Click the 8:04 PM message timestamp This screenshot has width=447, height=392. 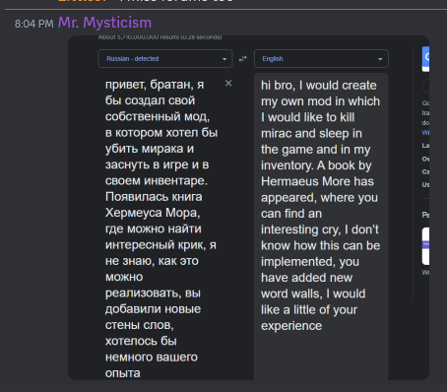pos(33,24)
